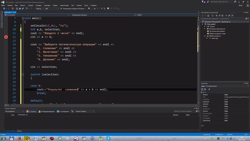250x141 pixels.
Task: Open the First_project scope dropdown above the editor
Action: point(37,15)
